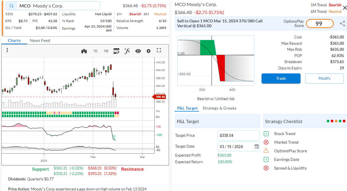Click the Support level $358.31
Screen dimensions: 347x191
pos(69,173)
